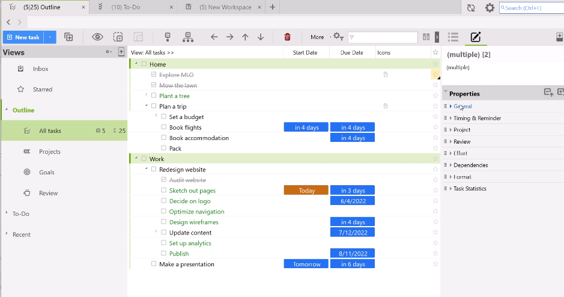Toggle the eye visibility icon in toolbar

[97, 37]
